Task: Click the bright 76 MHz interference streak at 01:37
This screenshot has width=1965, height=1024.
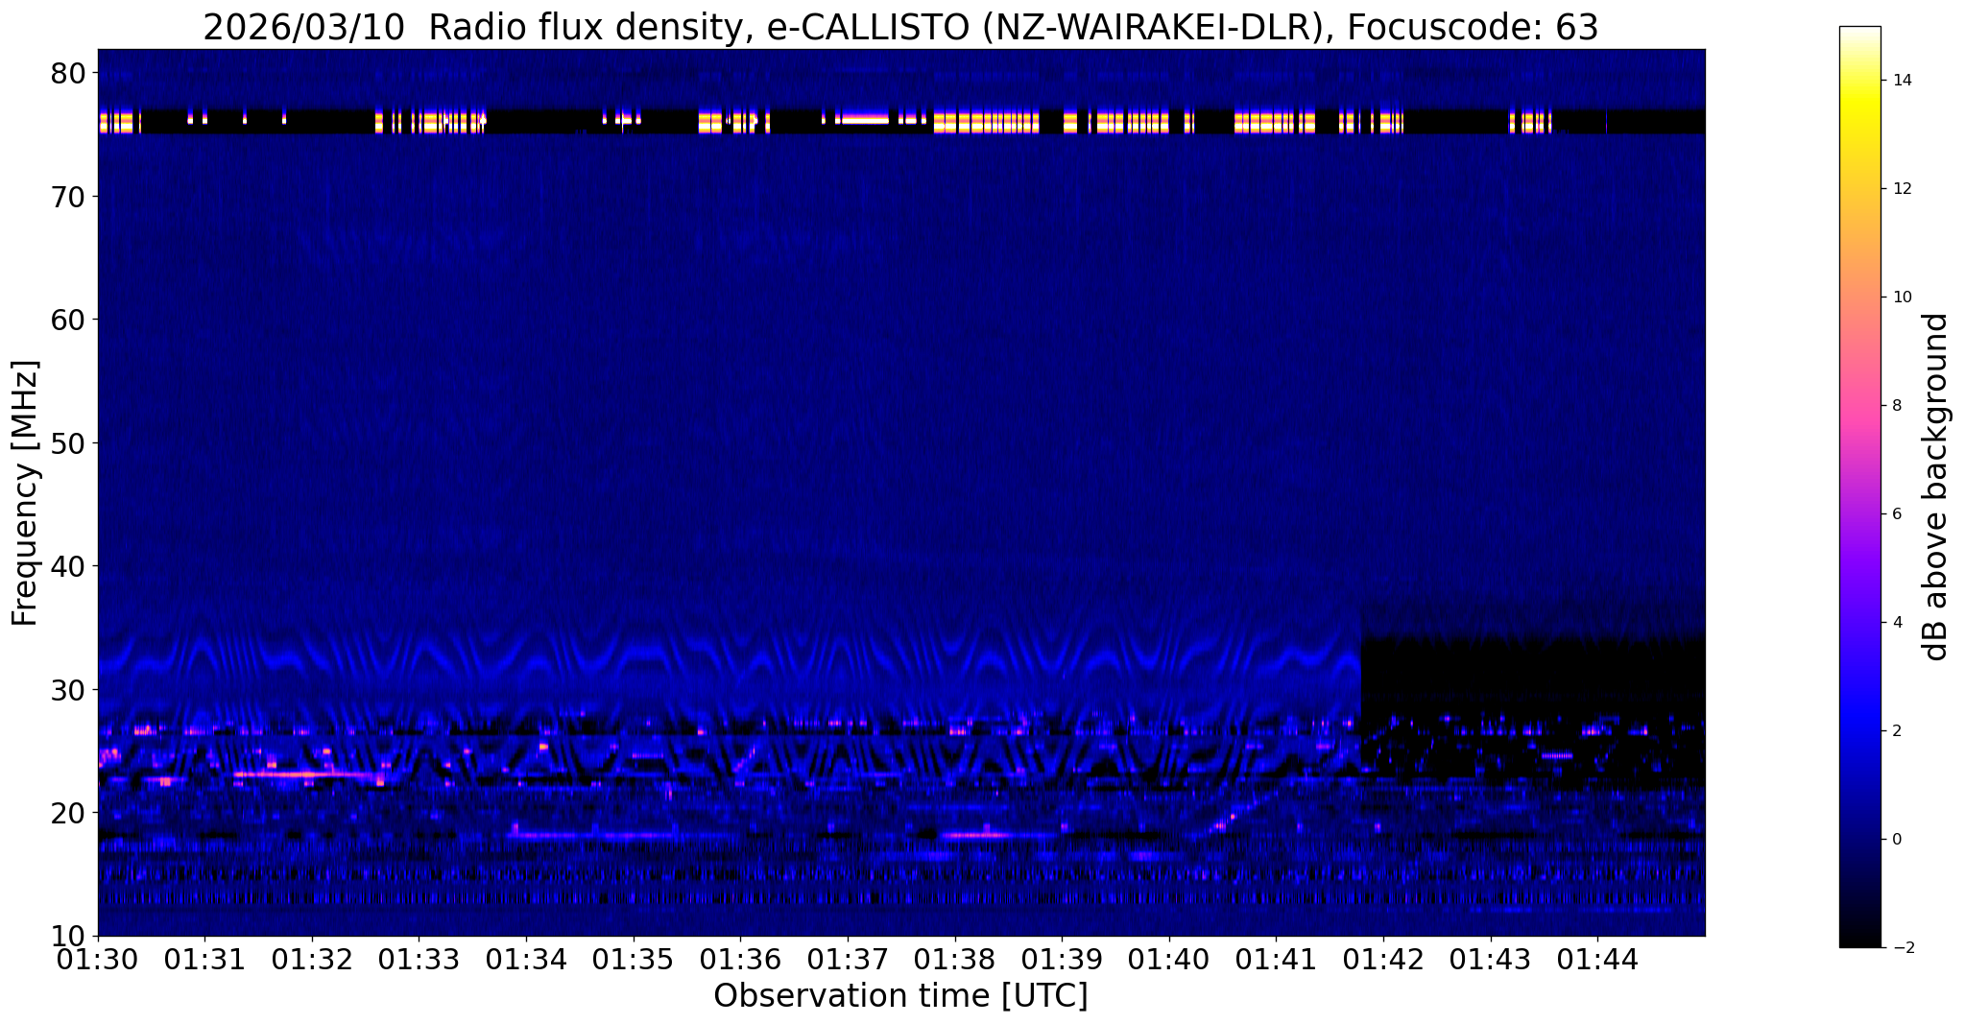Action: 863,121
